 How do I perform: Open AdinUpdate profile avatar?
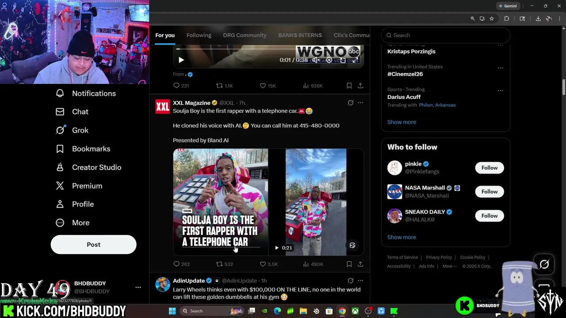point(162,284)
